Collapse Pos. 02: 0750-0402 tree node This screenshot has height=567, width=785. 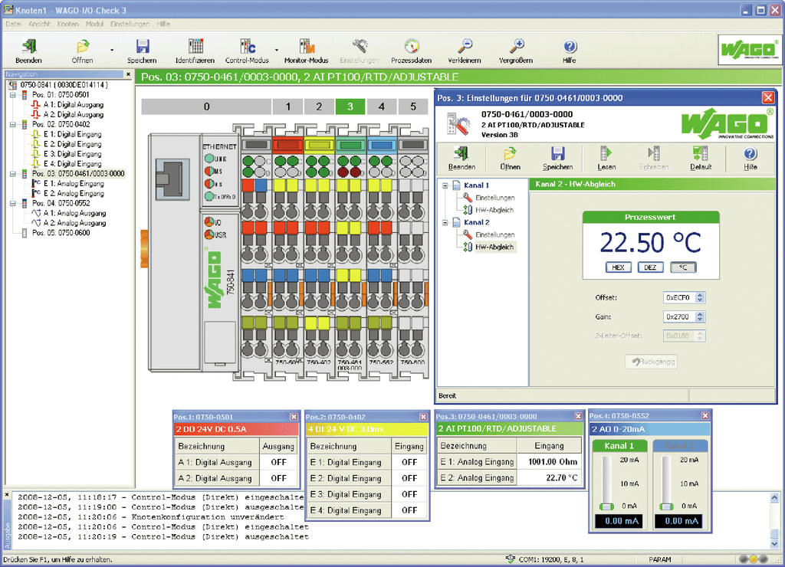[x=12, y=124]
